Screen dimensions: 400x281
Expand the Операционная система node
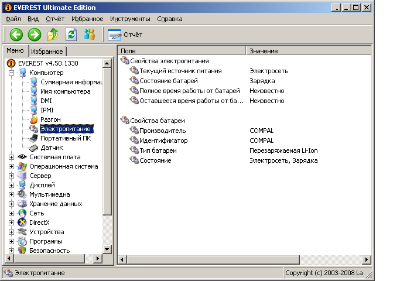point(11,166)
